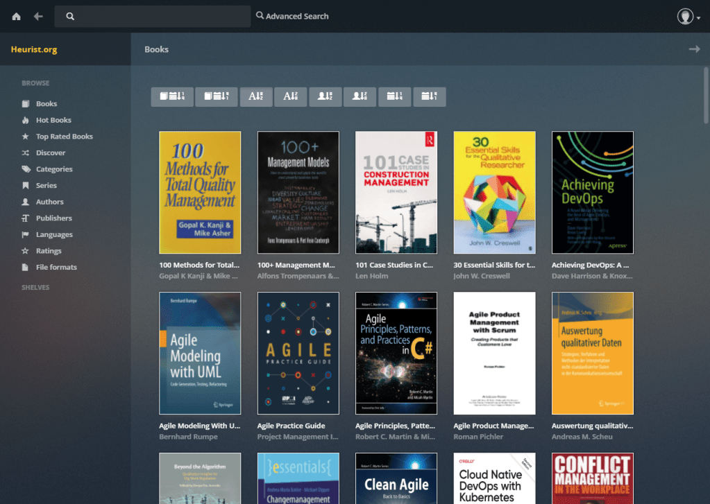
Task: Sort books by title A to Z
Action: pos(255,97)
